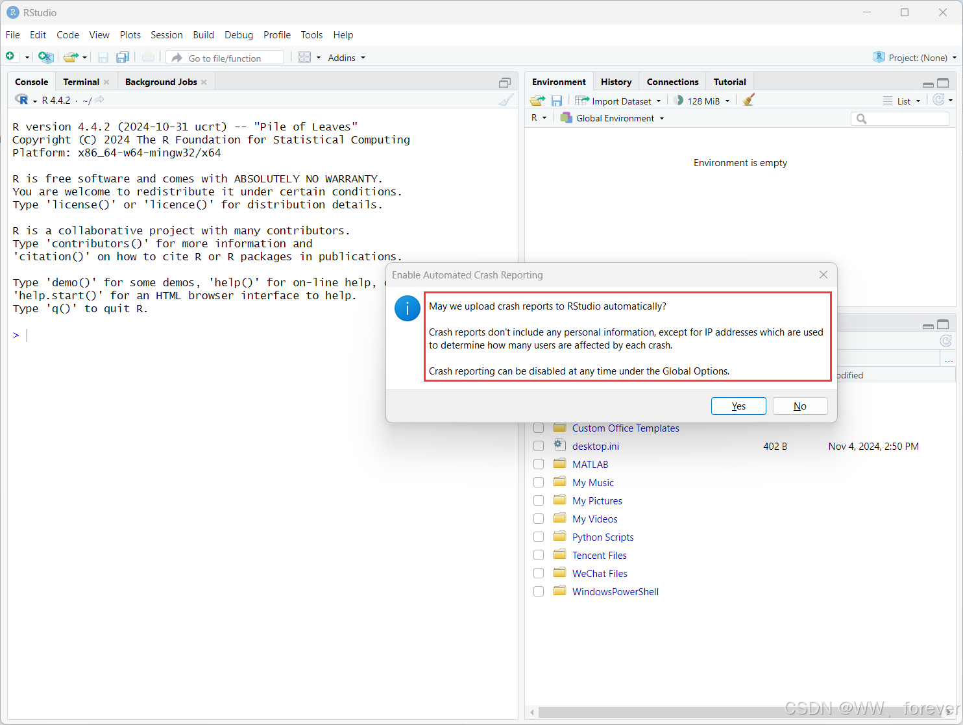Switch to the History tab
This screenshot has width=963, height=725.
616,82
